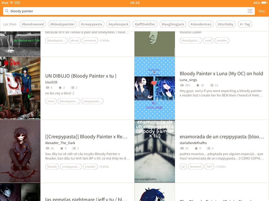
Task: Tap the parts list icon beside 13
Action: 212,85
